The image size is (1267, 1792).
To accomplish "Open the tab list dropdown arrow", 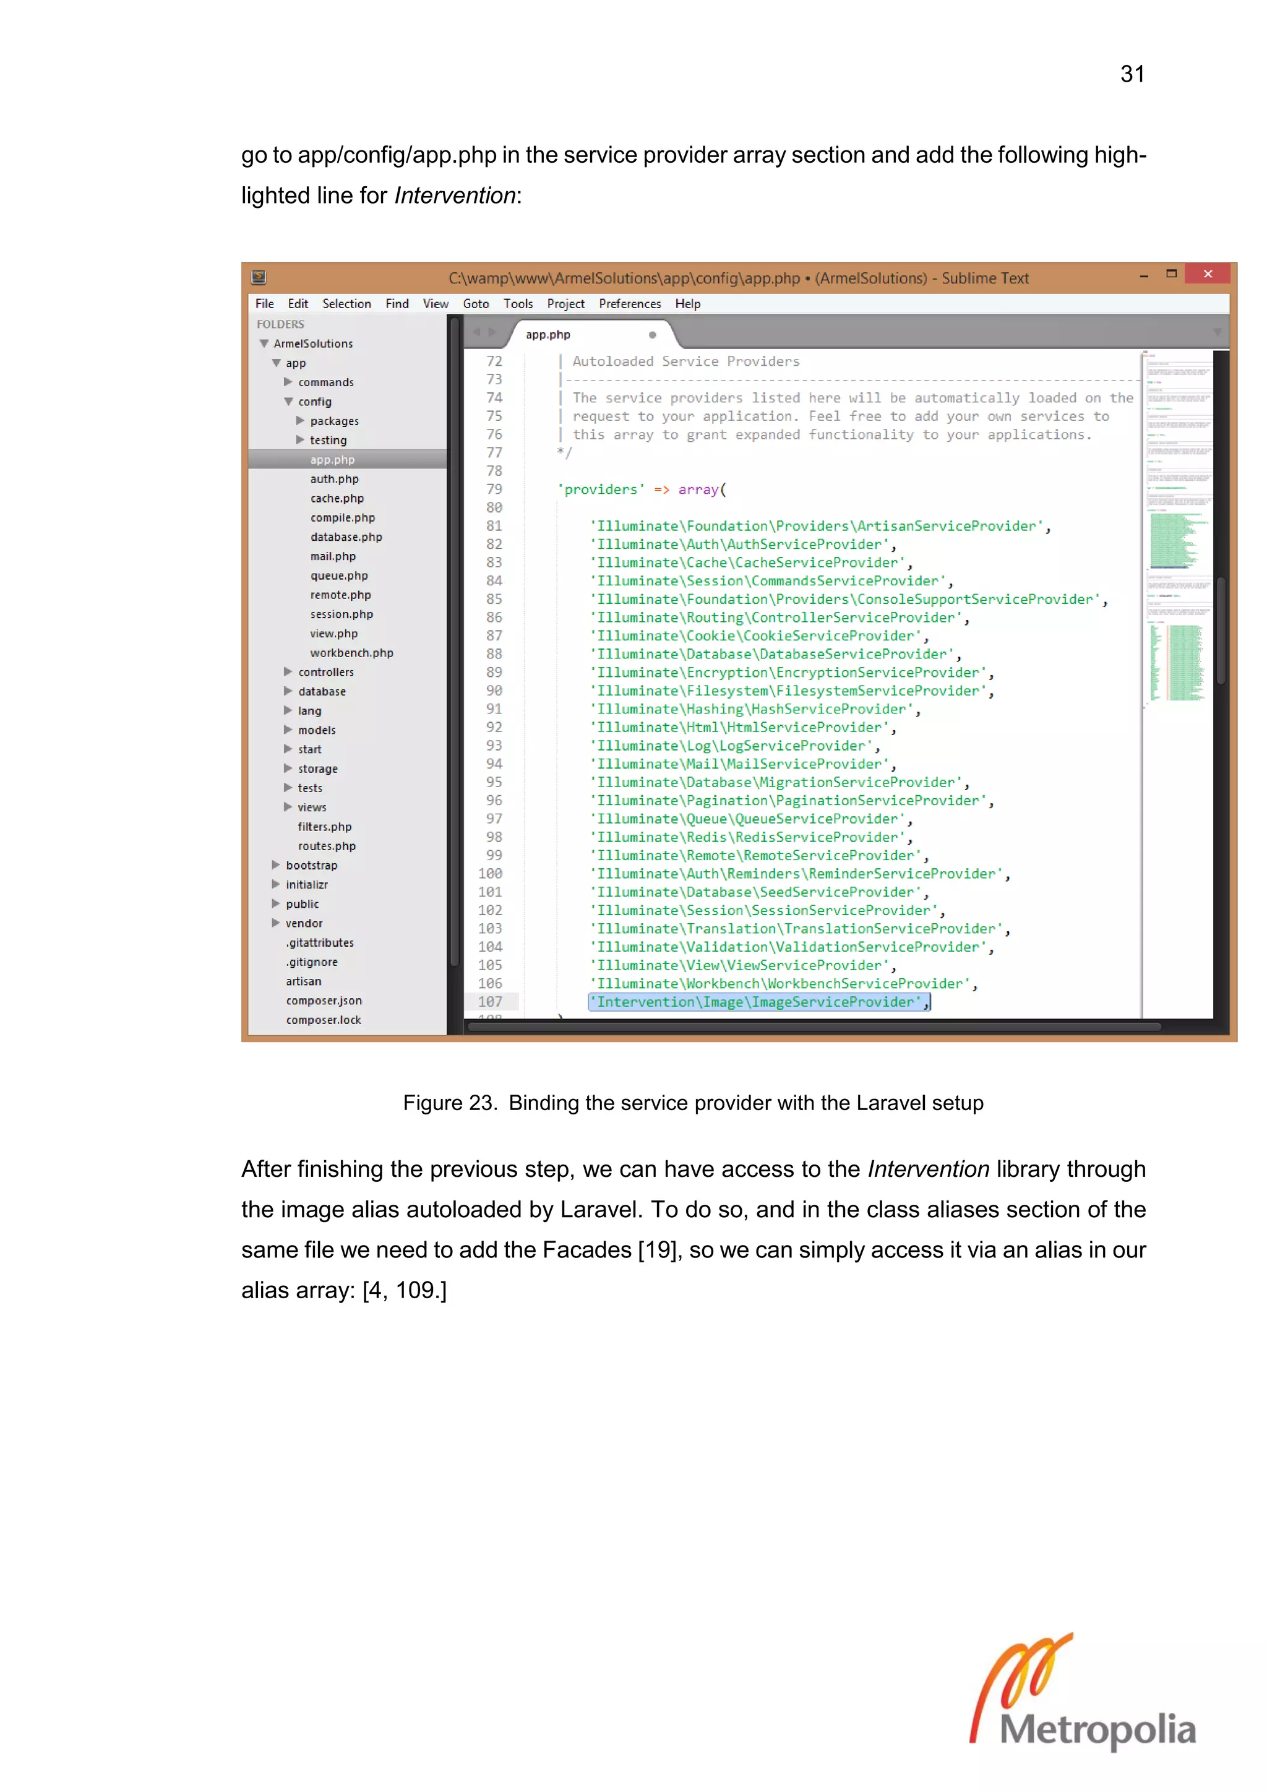I will click(x=1218, y=332).
